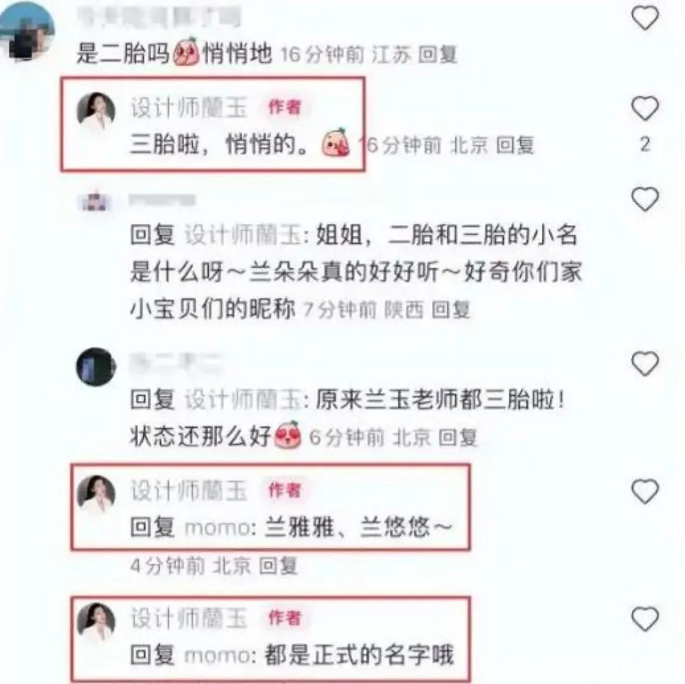Tap the dark round avatar of the fourth commenter
Viewport: 685px width, 684px height.
(96, 366)
